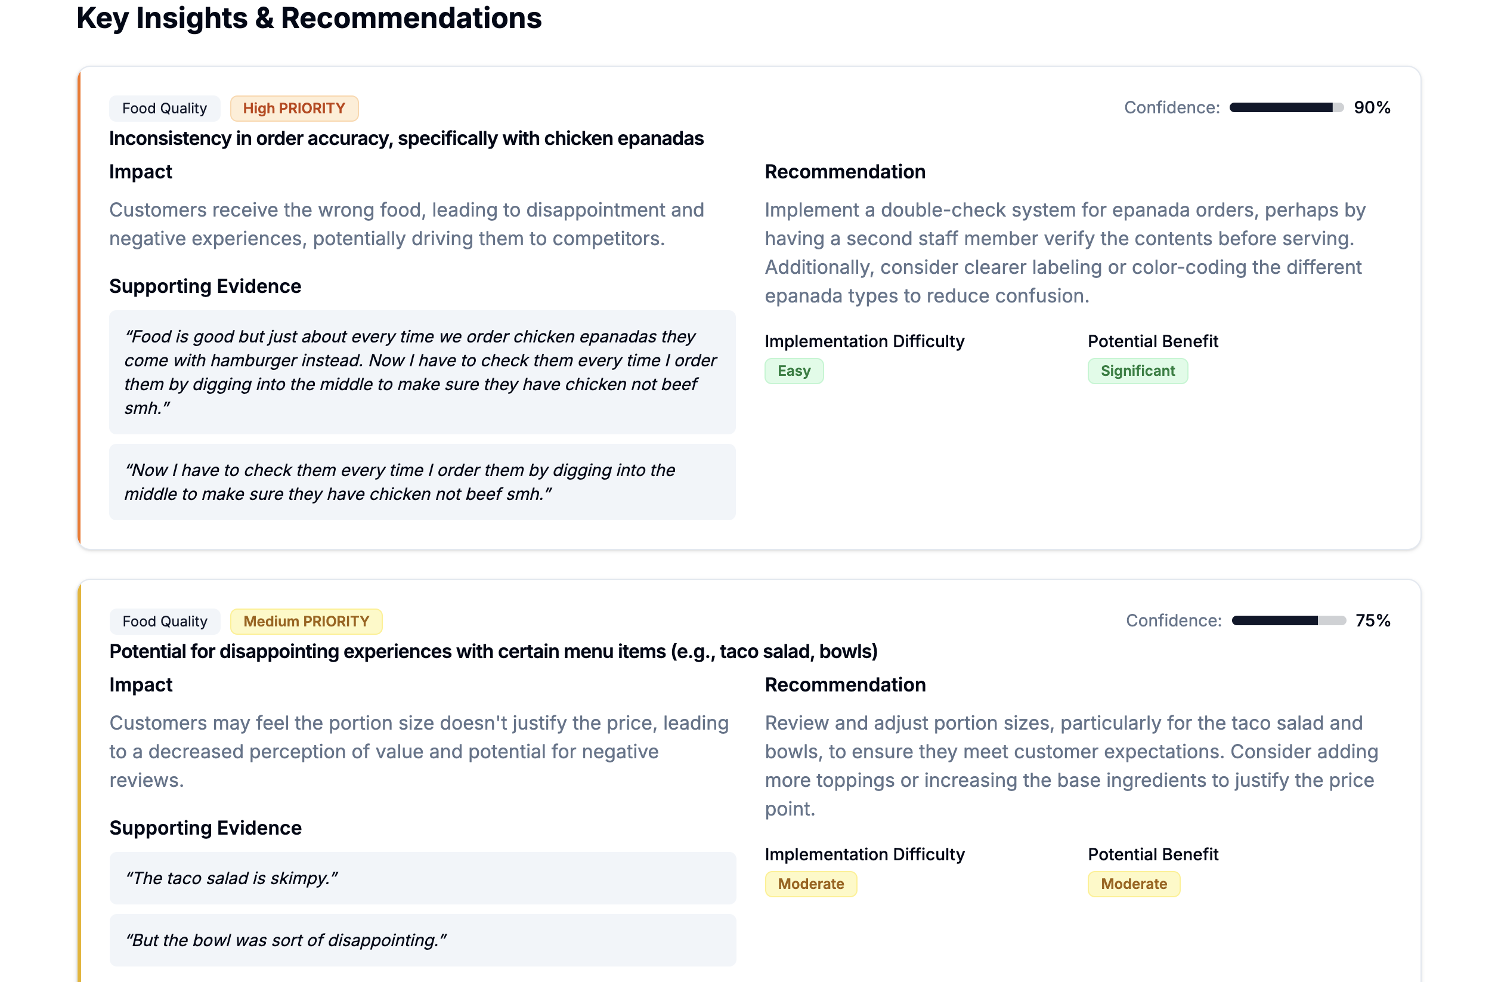Viewport: 1498px width, 982px height.
Task: Click the 90% confidence progress bar
Action: 1286,107
